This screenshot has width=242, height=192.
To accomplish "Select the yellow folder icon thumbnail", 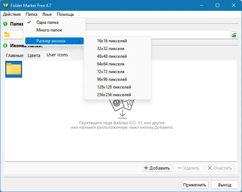I will click(14, 69).
